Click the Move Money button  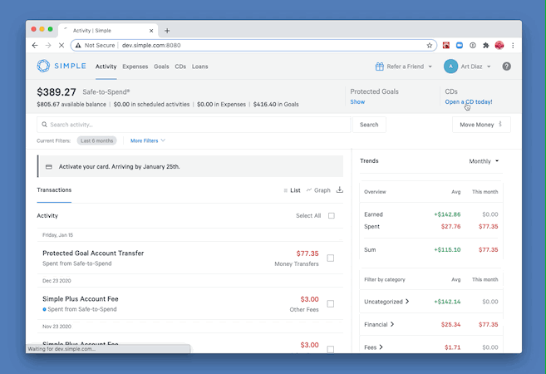(x=481, y=125)
